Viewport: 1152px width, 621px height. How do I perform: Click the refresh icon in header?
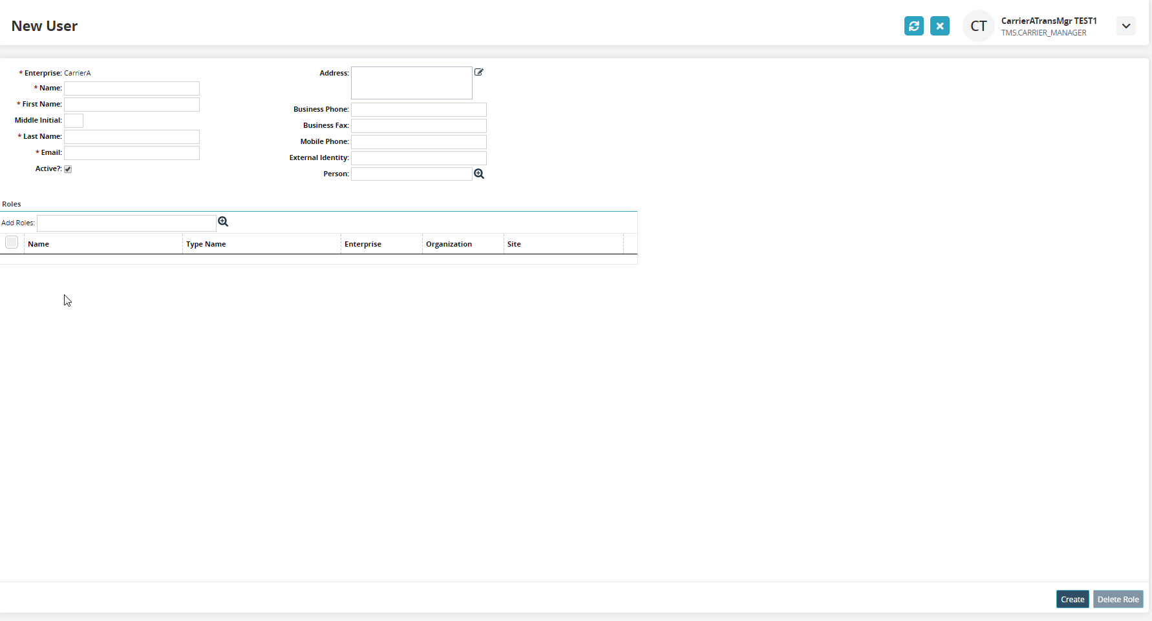click(913, 26)
